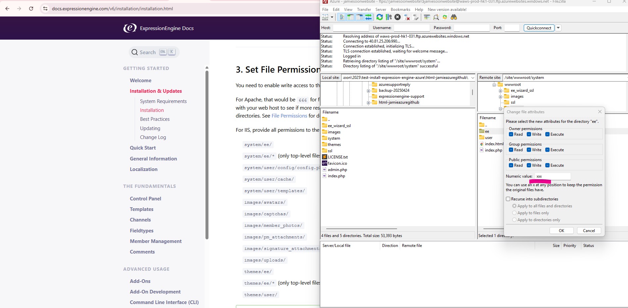Toggle Public permissions Execute checkbox

(x=548, y=165)
